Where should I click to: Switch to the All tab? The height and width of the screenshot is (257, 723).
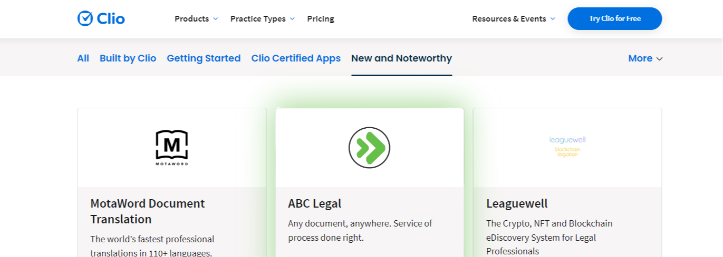click(x=83, y=58)
